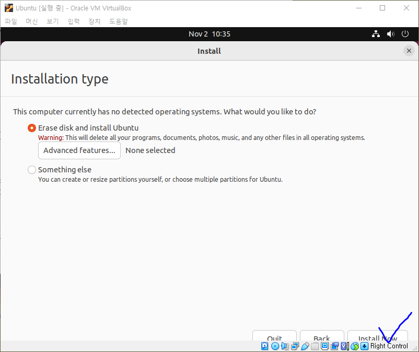Click VirtualBox recording status icon
419x352 pixels.
click(x=334, y=346)
